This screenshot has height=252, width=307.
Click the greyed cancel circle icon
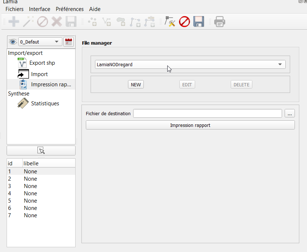[x=43, y=22]
